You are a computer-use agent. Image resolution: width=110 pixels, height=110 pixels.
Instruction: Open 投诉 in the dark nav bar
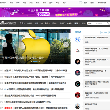pos(36,23)
